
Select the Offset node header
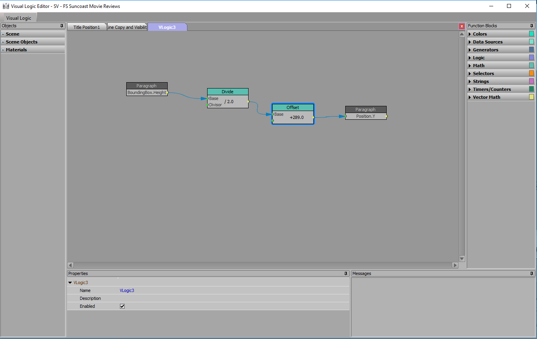click(x=293, y=107)
